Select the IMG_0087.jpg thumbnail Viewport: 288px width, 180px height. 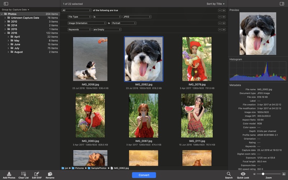[143, 116]
